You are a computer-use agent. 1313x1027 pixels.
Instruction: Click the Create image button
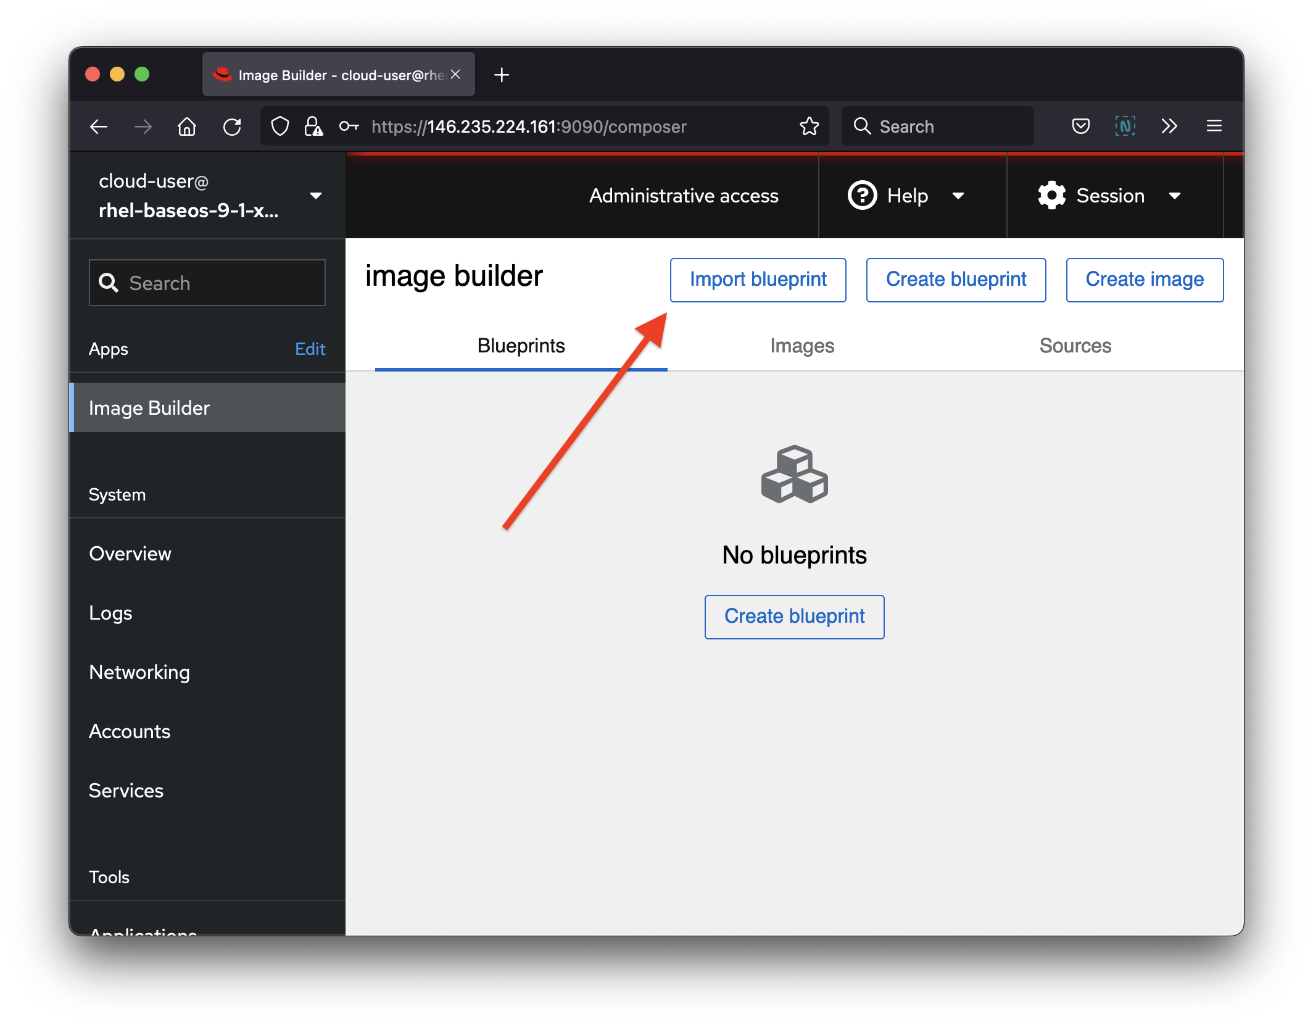tap(1144, 280)
